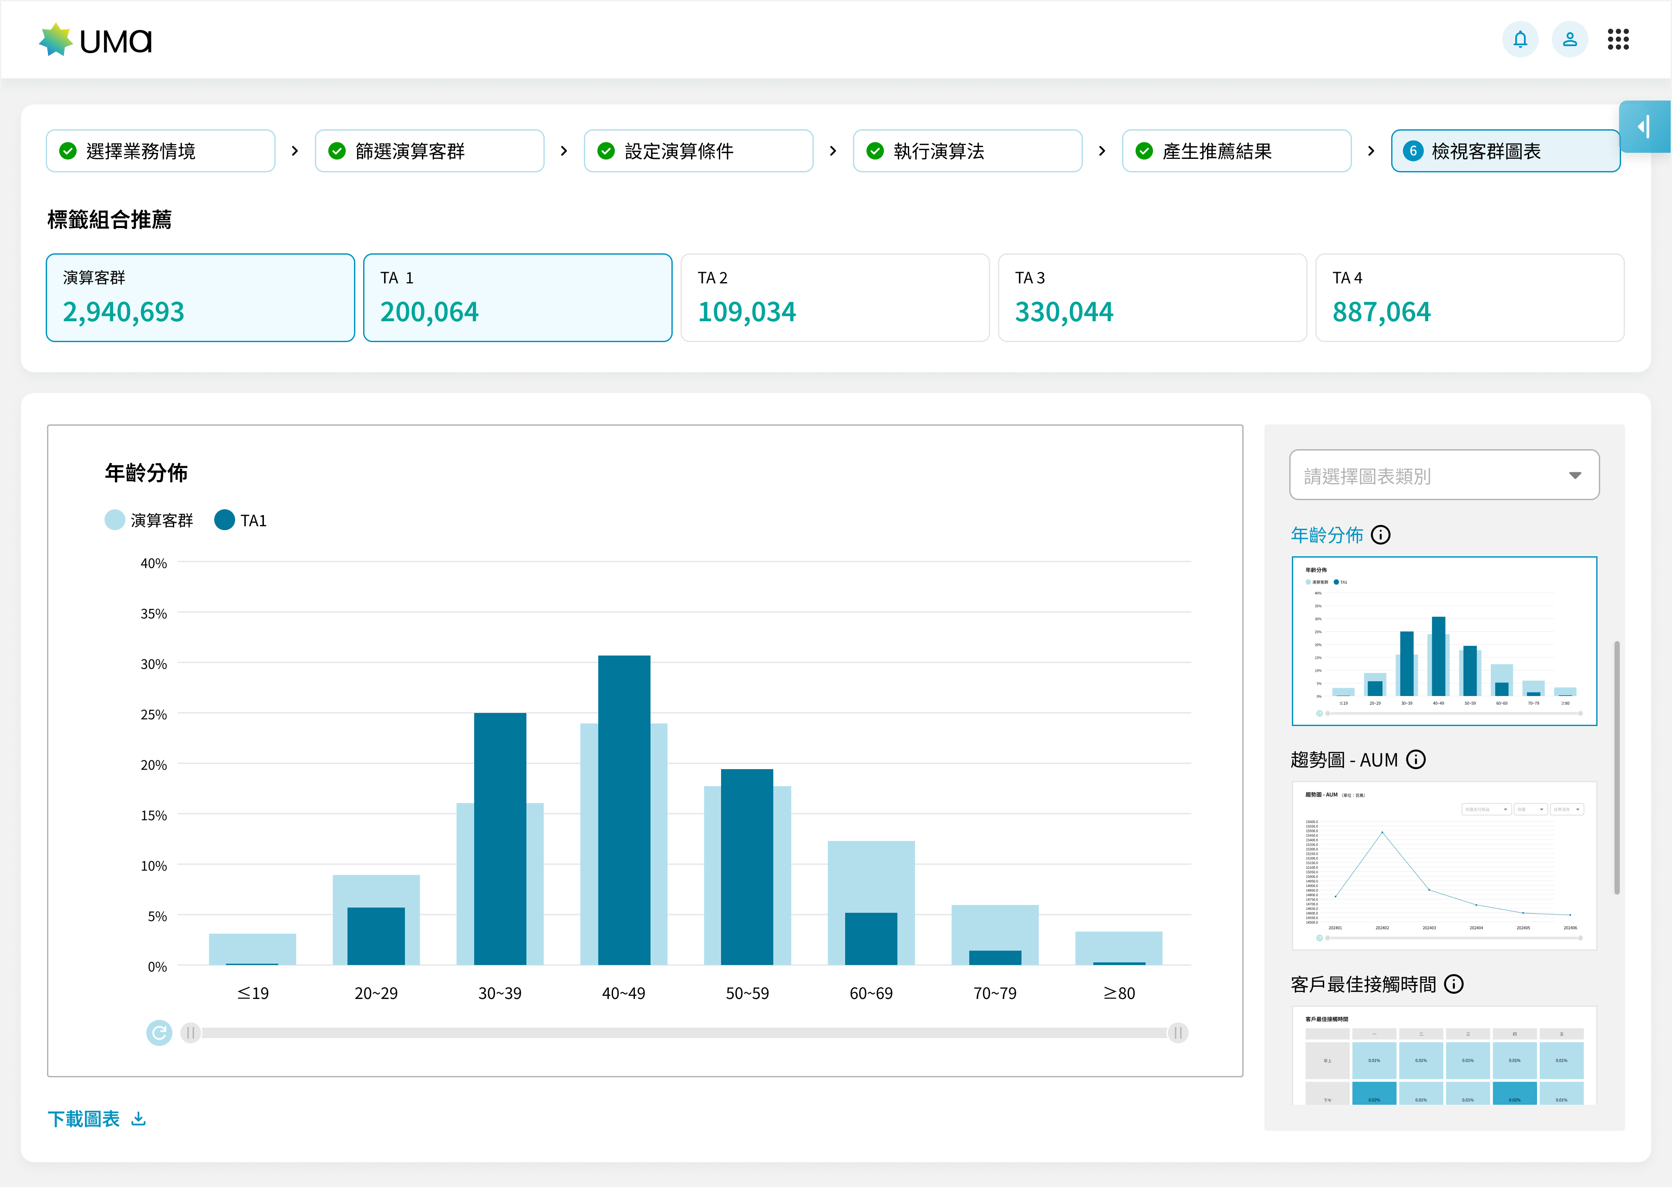The width and height of the screenshot is (1672, 1187).
Task: Click the info icon beside 客戶最佳接觸時間
Action: (x=1453, y=984)
